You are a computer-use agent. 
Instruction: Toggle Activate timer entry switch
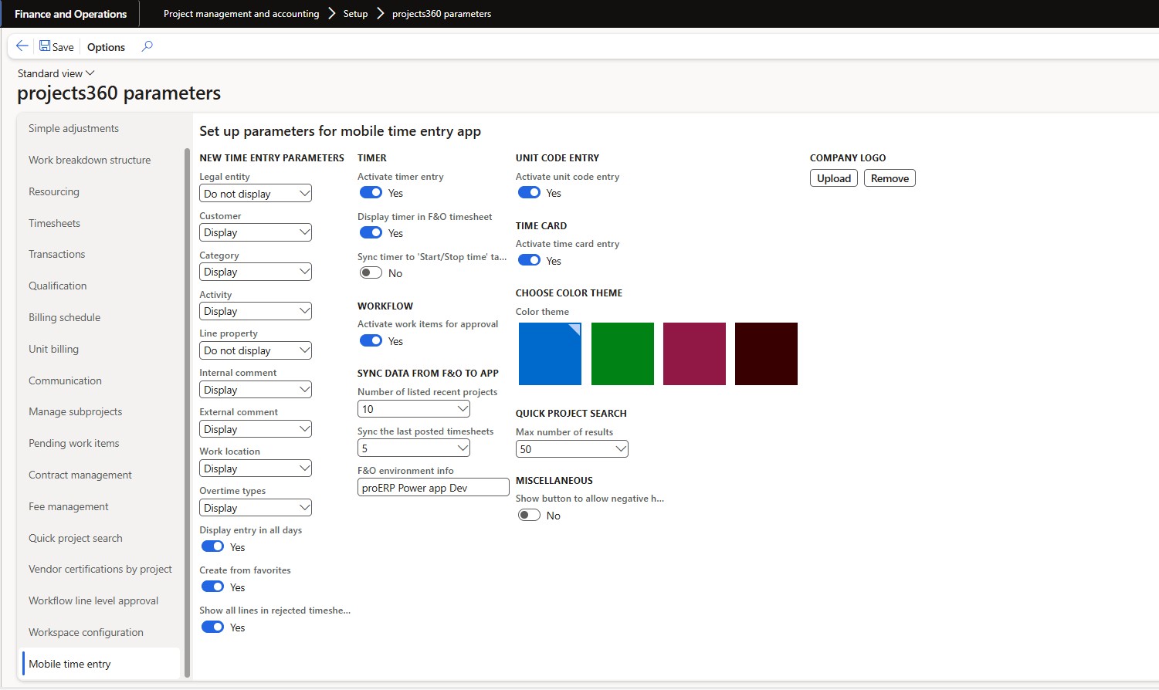[x=371, y=193]
